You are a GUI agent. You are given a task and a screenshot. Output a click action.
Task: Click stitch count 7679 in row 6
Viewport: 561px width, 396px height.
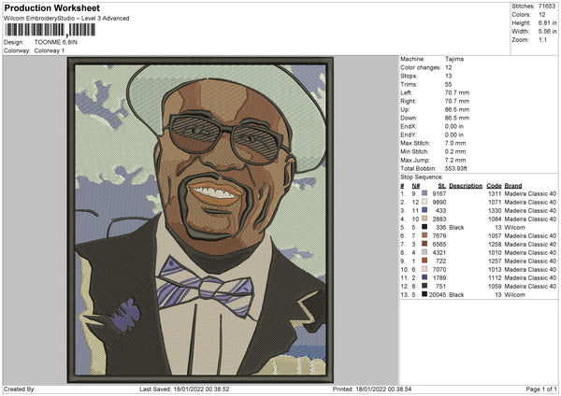pos(439,236)
